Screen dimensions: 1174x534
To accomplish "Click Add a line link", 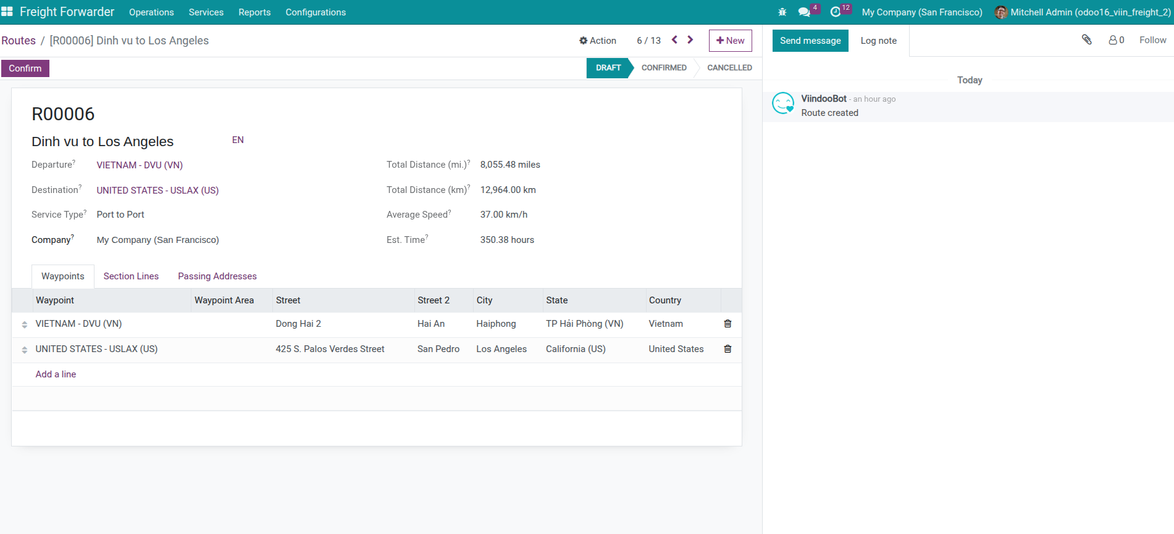I will click(56, 374).
